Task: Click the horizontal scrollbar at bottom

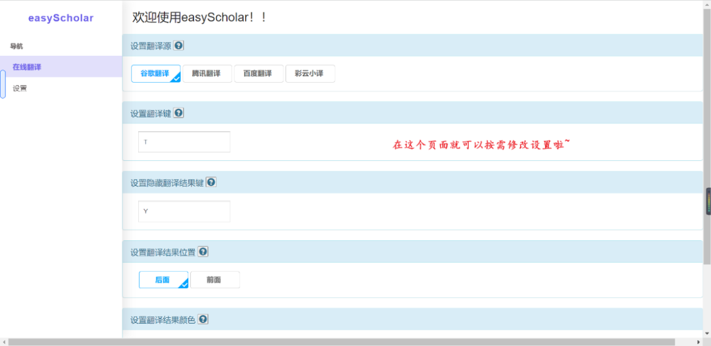Action: coord(341,342)
